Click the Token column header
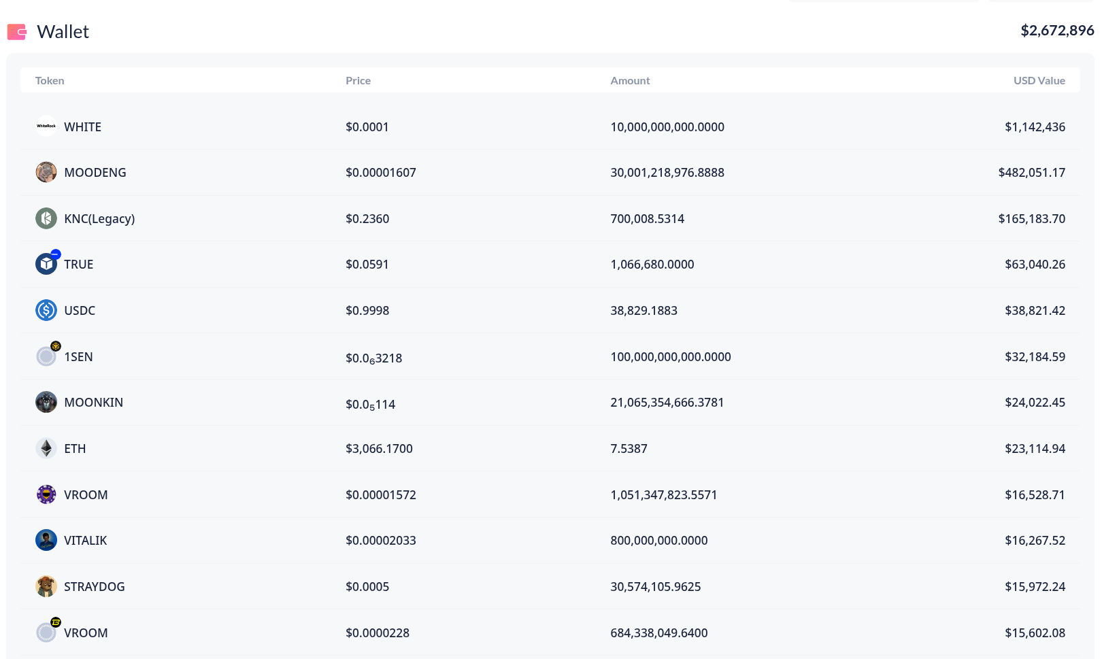 (49, 80)
